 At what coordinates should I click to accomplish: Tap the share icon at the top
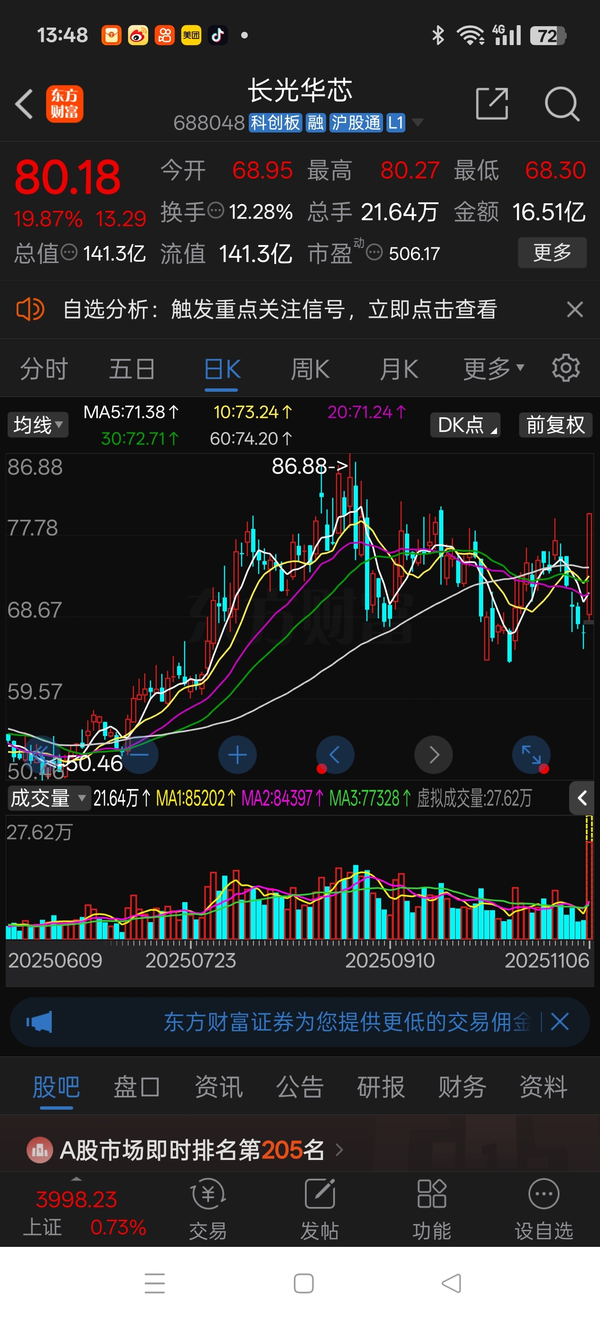(x=491, y=104)
